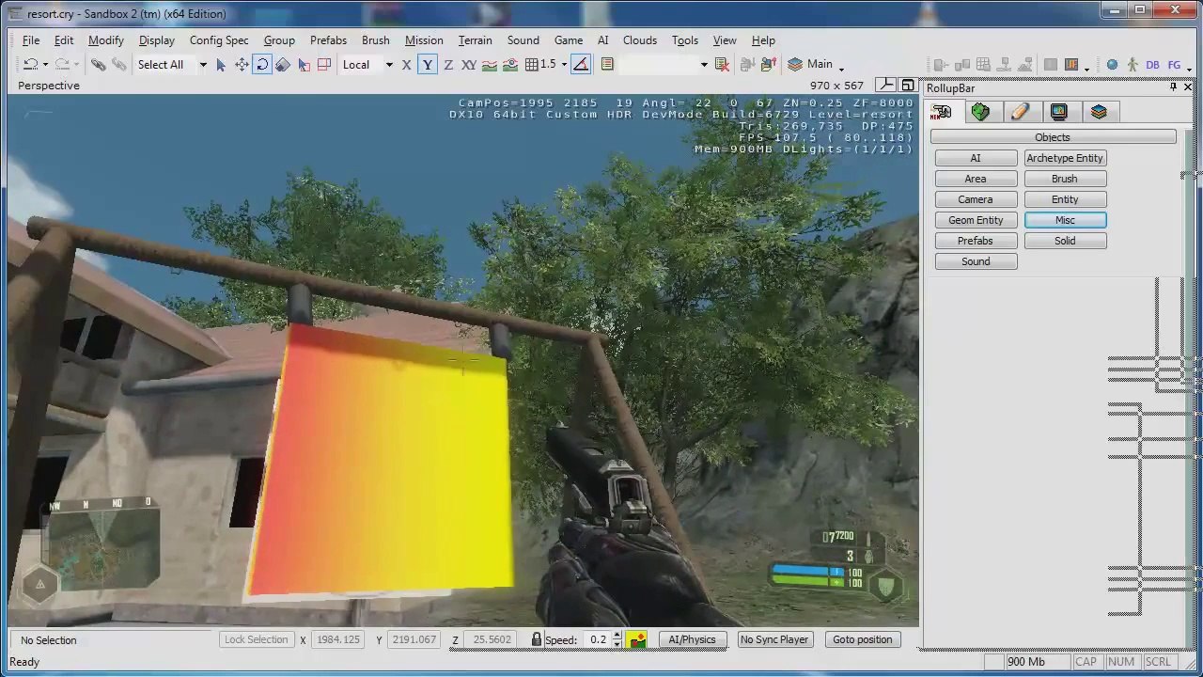Screen dimensions: 1203x677
Task: Expand the Local coordinate system dropdown
Action: (x=388, y=65)
